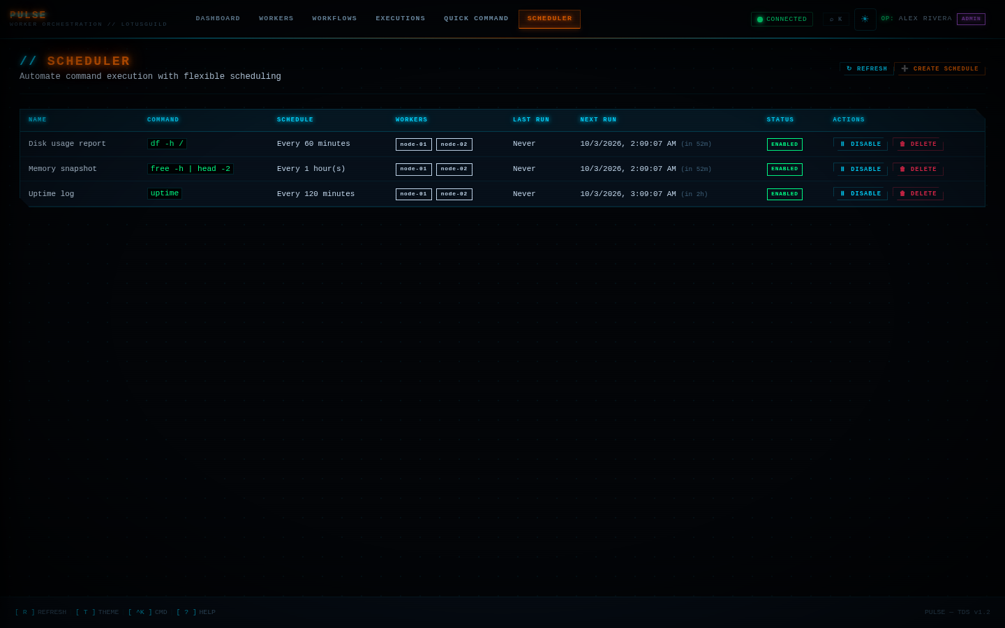Click 'Every 1 hour(s)' schedule text

tap(311, 169)
